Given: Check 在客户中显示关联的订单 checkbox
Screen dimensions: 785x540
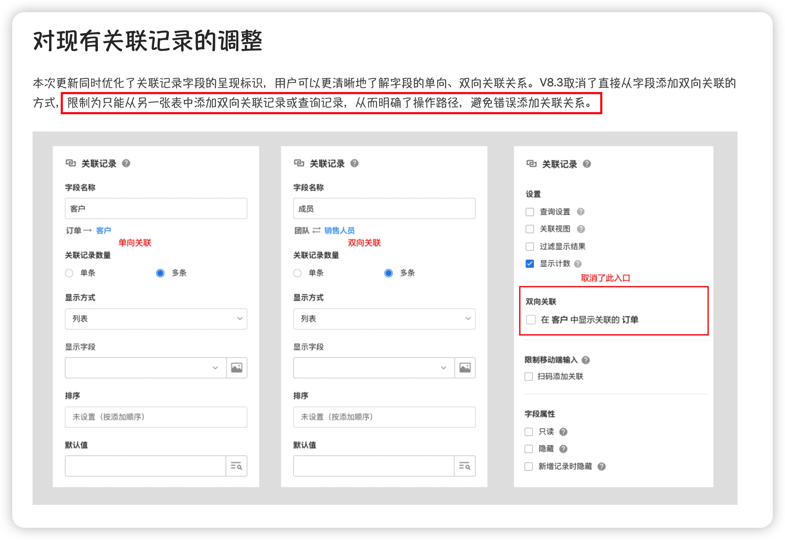Looking at the screenshot, I should pyautogui.click(x=531, y=319).
